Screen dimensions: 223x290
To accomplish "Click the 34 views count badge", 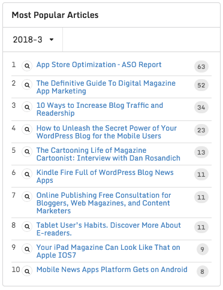I will (x=201, y=107).
